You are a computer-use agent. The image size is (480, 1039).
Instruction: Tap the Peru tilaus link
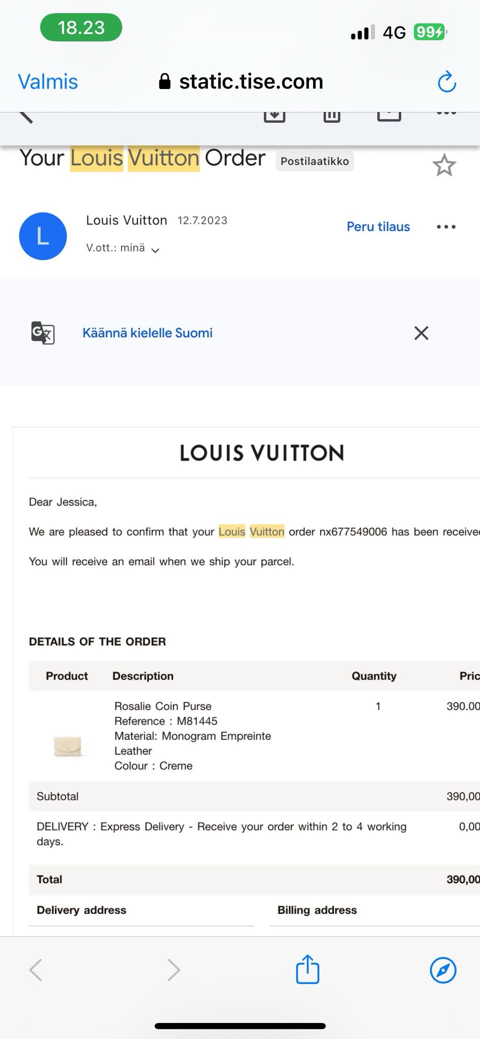click(378, 227)
